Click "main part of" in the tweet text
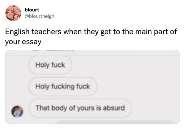The width and height of the screenshot is (185, 129). point(156,32)
